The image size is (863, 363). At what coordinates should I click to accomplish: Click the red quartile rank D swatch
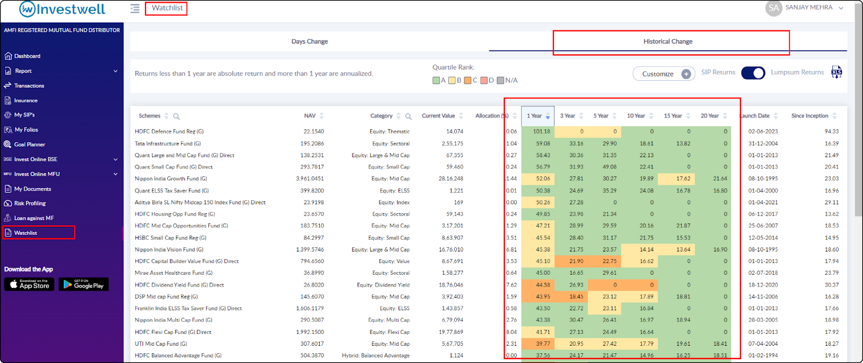click(484, 80)
